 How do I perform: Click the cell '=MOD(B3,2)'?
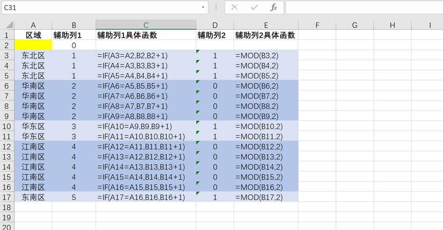click(x=266, y=55)
